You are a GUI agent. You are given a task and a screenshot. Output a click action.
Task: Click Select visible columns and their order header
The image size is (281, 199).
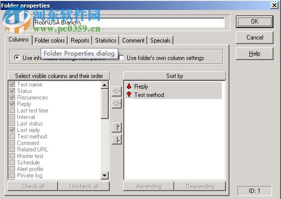point(59,76)
